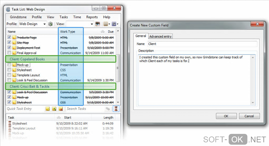Expand the grouping icon dropdown arrow

point(118,24)
